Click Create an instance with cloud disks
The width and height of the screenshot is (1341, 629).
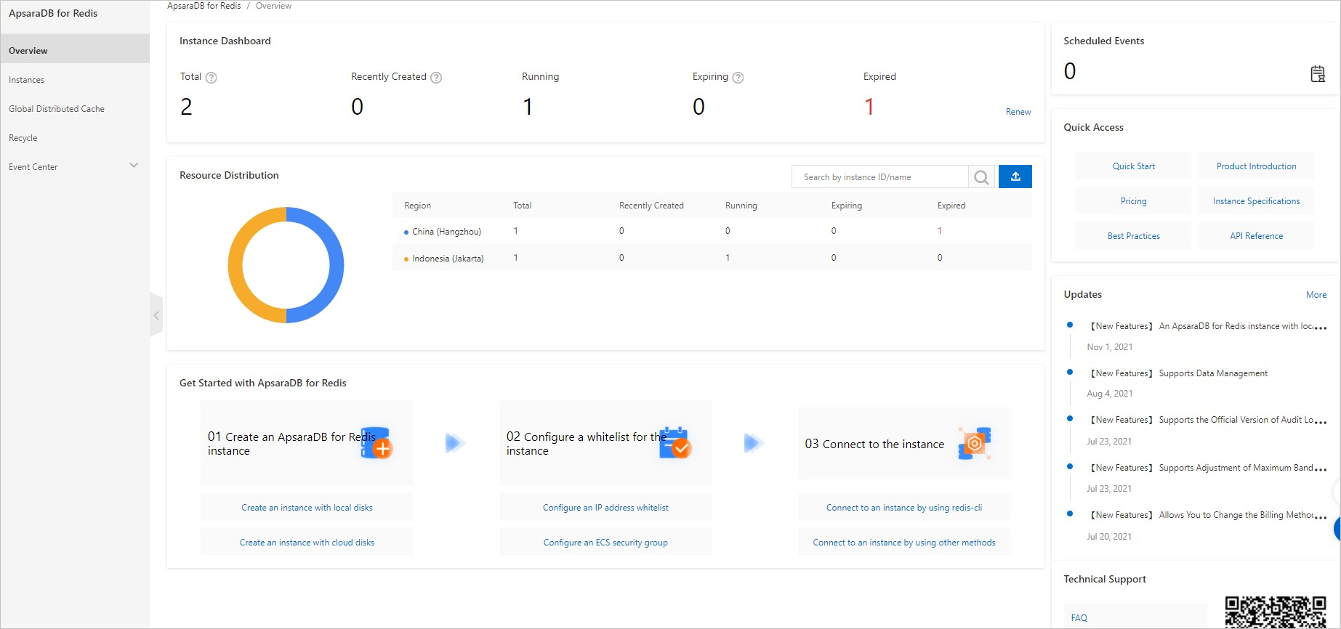pyautogui.click(x=307, y=543)
